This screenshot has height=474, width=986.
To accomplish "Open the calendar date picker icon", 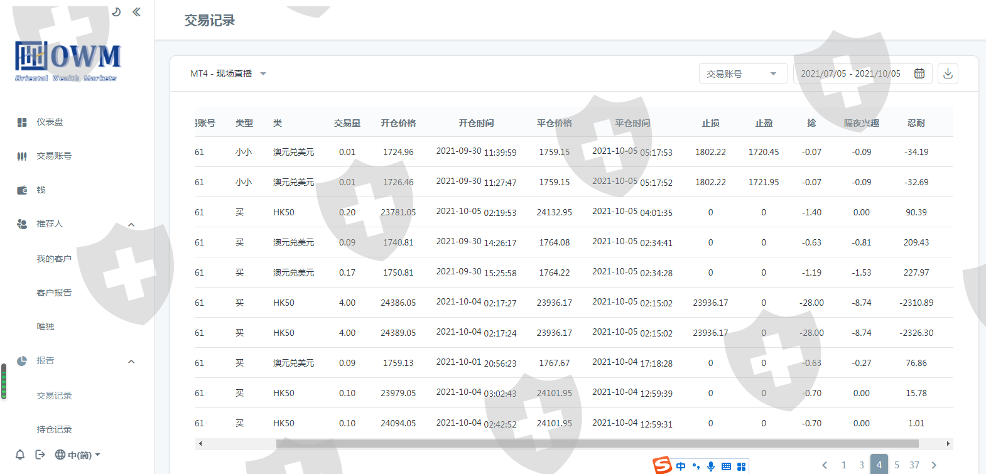I will pos(919,73).
